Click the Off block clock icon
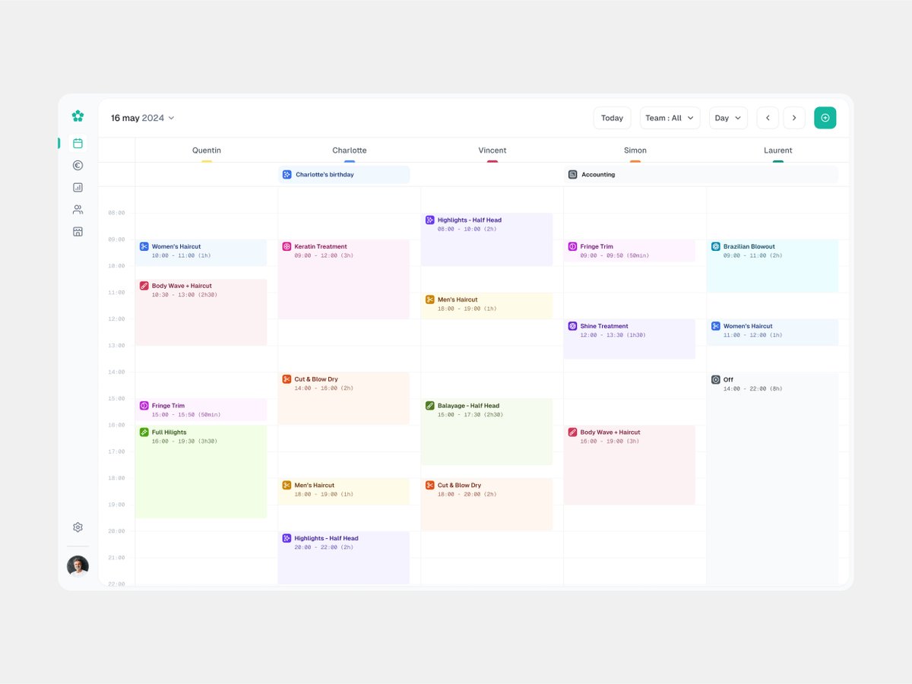This screenshot has width=912, height=684. point(715,379)
